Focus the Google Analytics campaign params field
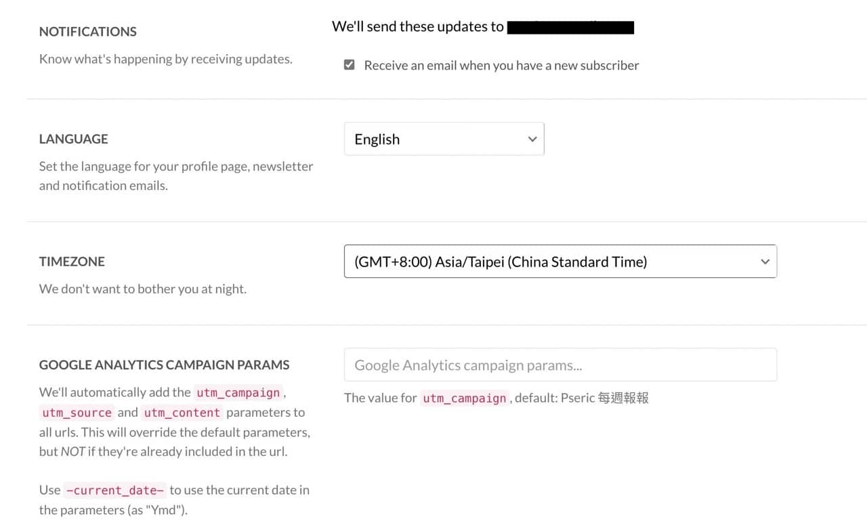Viewport: 867px width, 529px height. coord(560,365)
